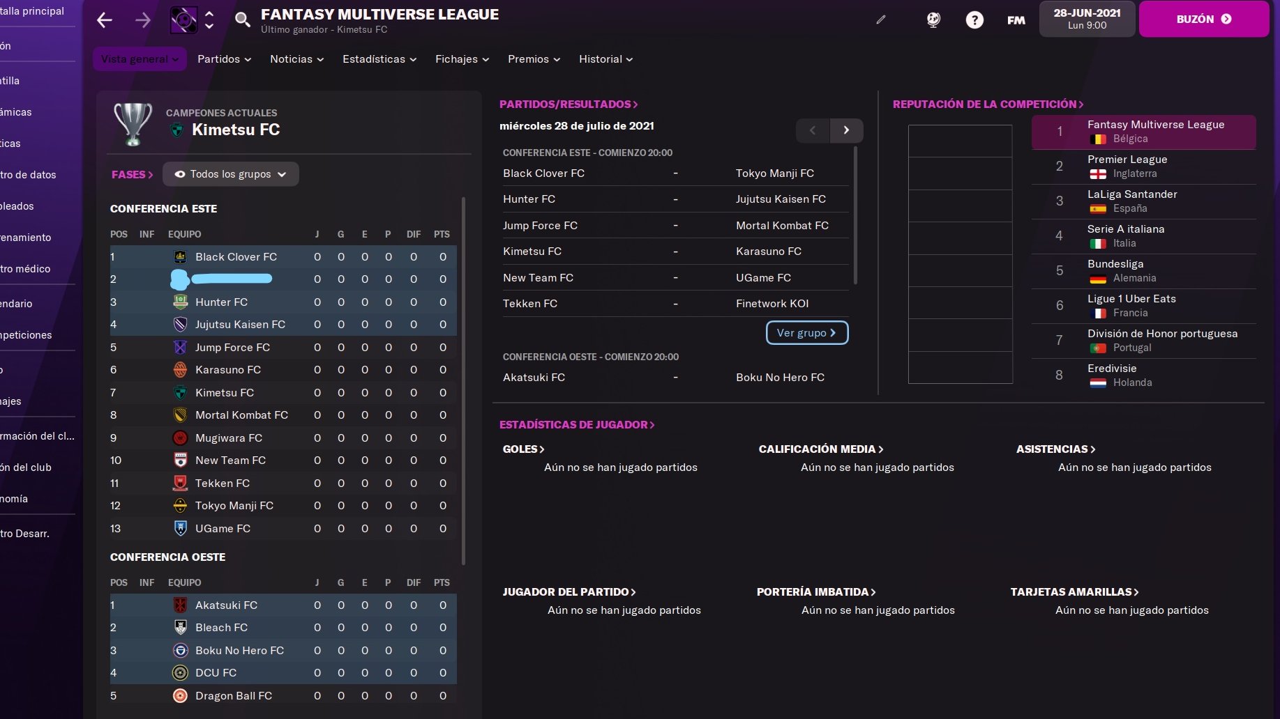Screen dimensions: 1280x719
Task: Click the DCU FC crest
Action: click(x=180, y=673)
